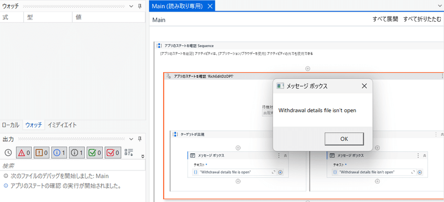
Task: Click the left メッセージ ボックス activity icon
Action: click(193, 155)
